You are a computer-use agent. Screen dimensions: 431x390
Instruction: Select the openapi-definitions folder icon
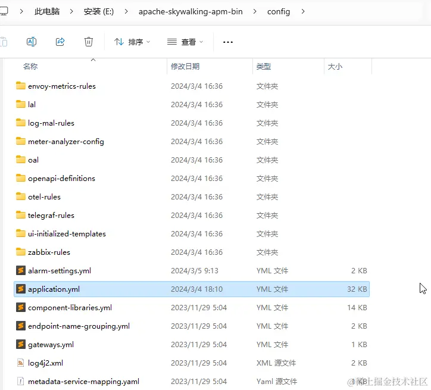[21, 178]
